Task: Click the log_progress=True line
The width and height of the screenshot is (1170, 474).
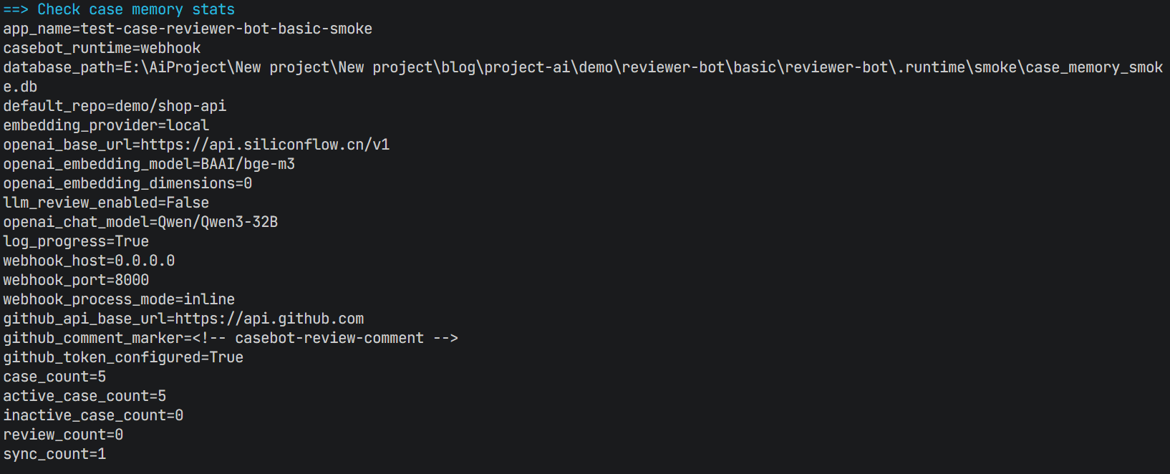Action: click(x=76, y=241)
